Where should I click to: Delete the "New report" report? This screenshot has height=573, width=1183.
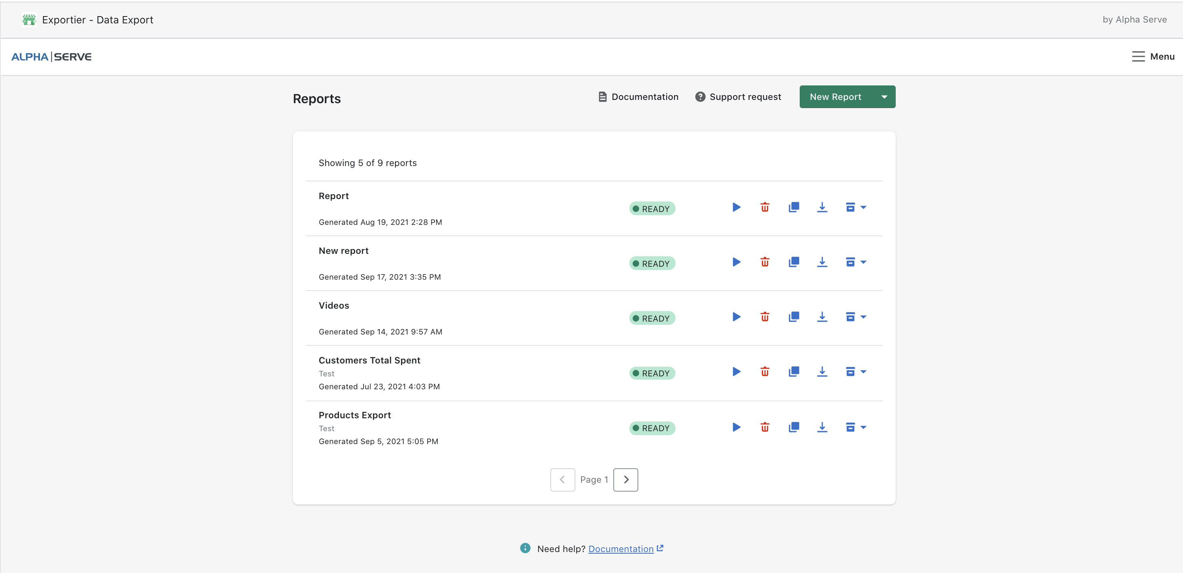click(x=765, y=262)
